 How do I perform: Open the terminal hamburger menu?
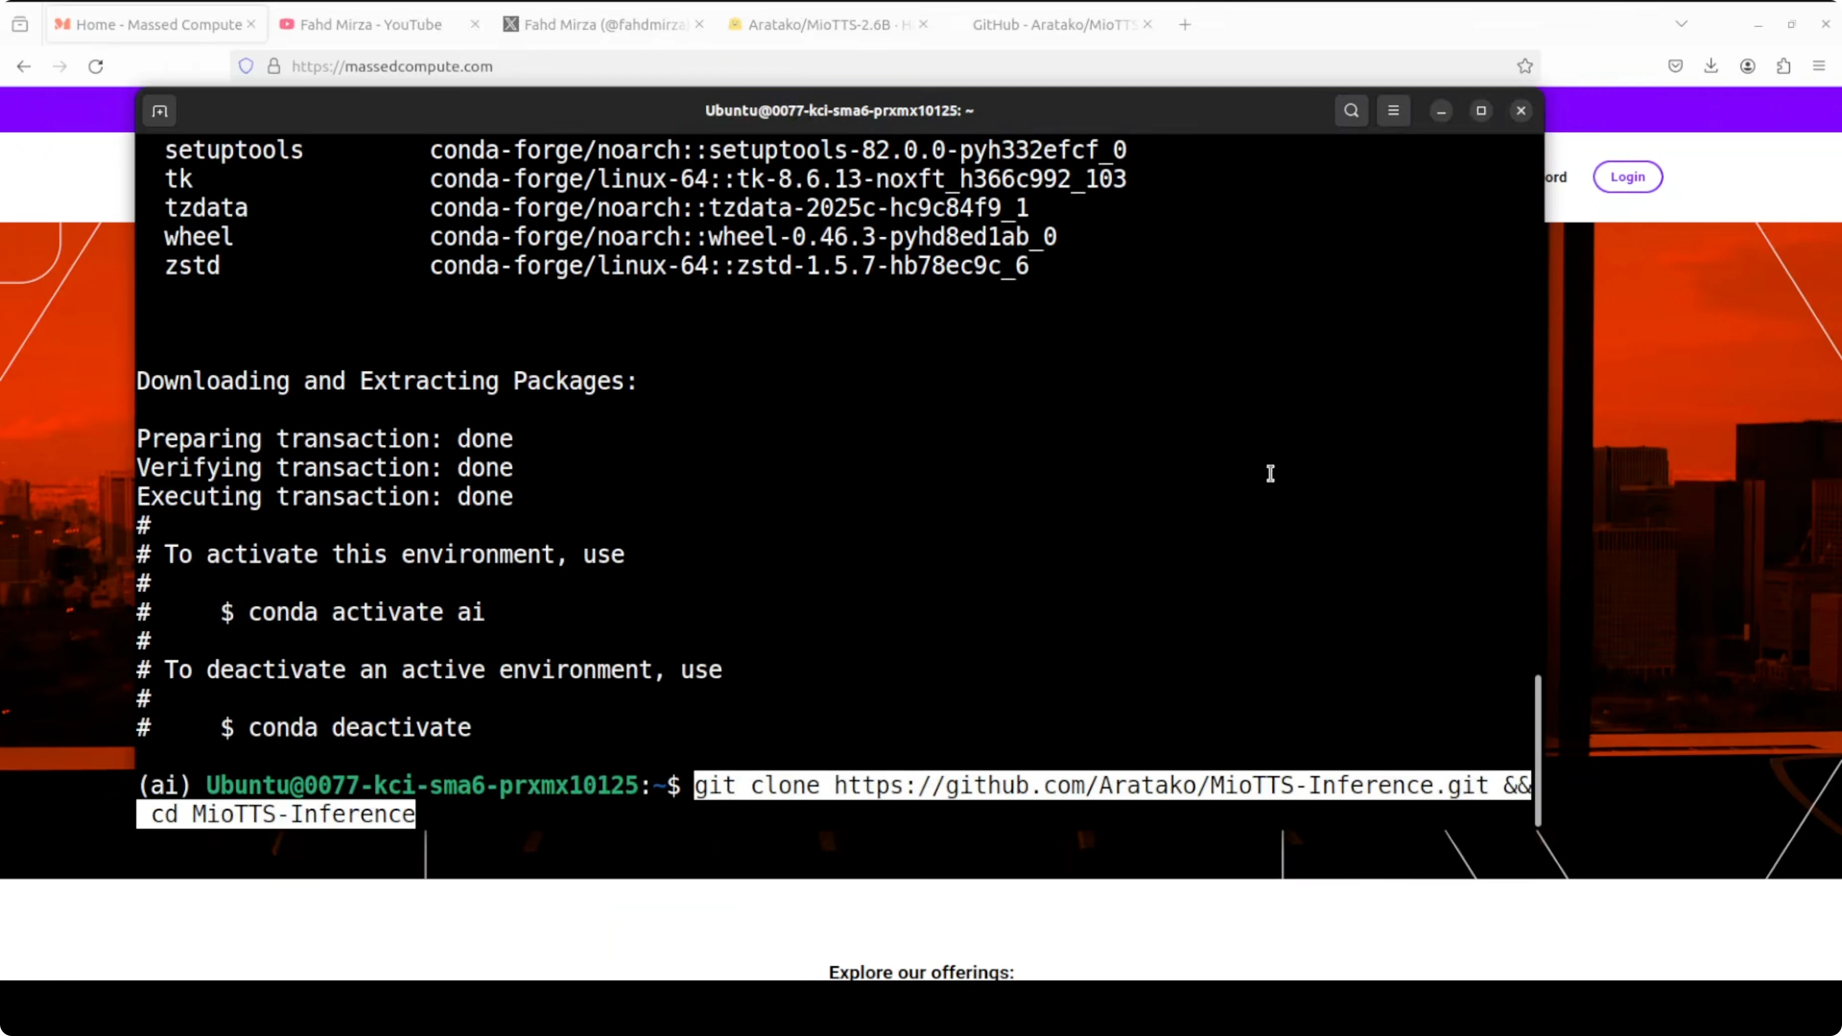click(x=1393, y=111)
